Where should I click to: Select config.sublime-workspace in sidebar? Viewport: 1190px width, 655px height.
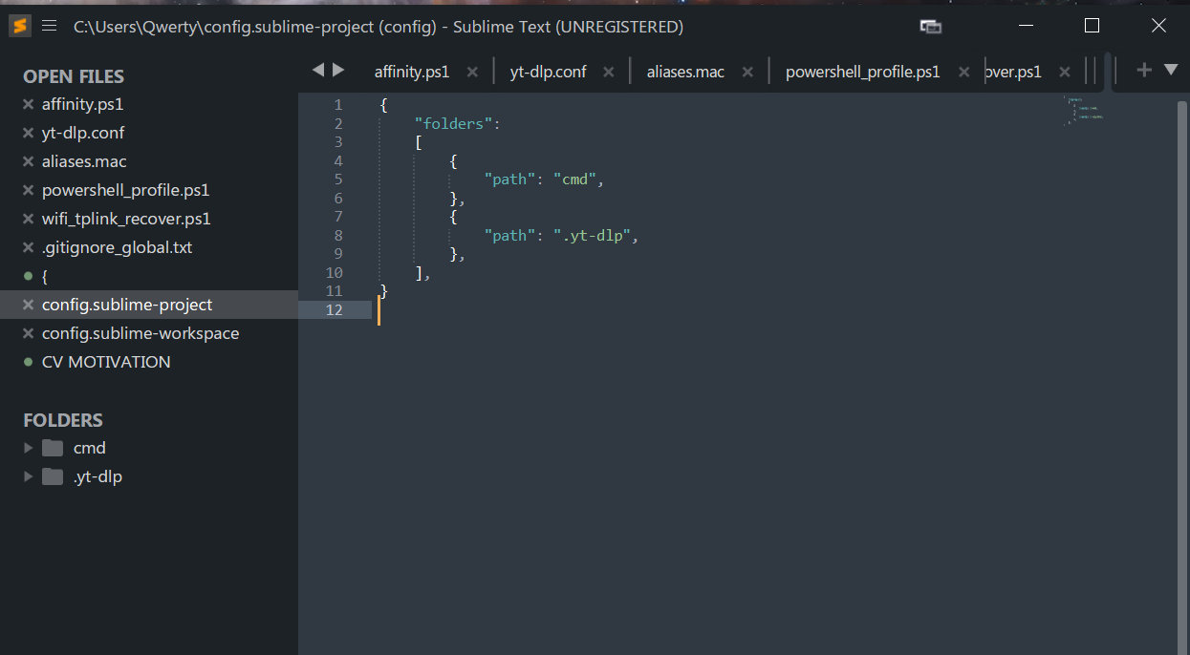[x=141, y=333]
